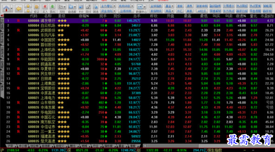275x152 pixels.
Task: Select the 浦发银行 600000 row
Action: [x=139, y=20]
